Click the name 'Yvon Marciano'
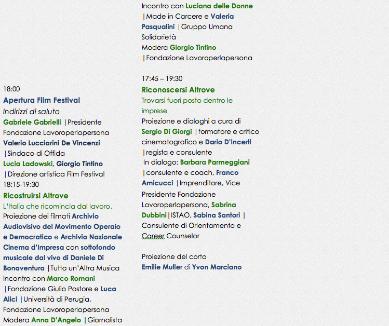 [217, 267]
